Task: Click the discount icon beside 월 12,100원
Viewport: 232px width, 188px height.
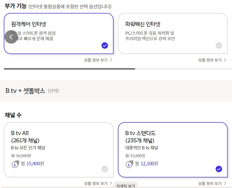Action: point(129,164)
